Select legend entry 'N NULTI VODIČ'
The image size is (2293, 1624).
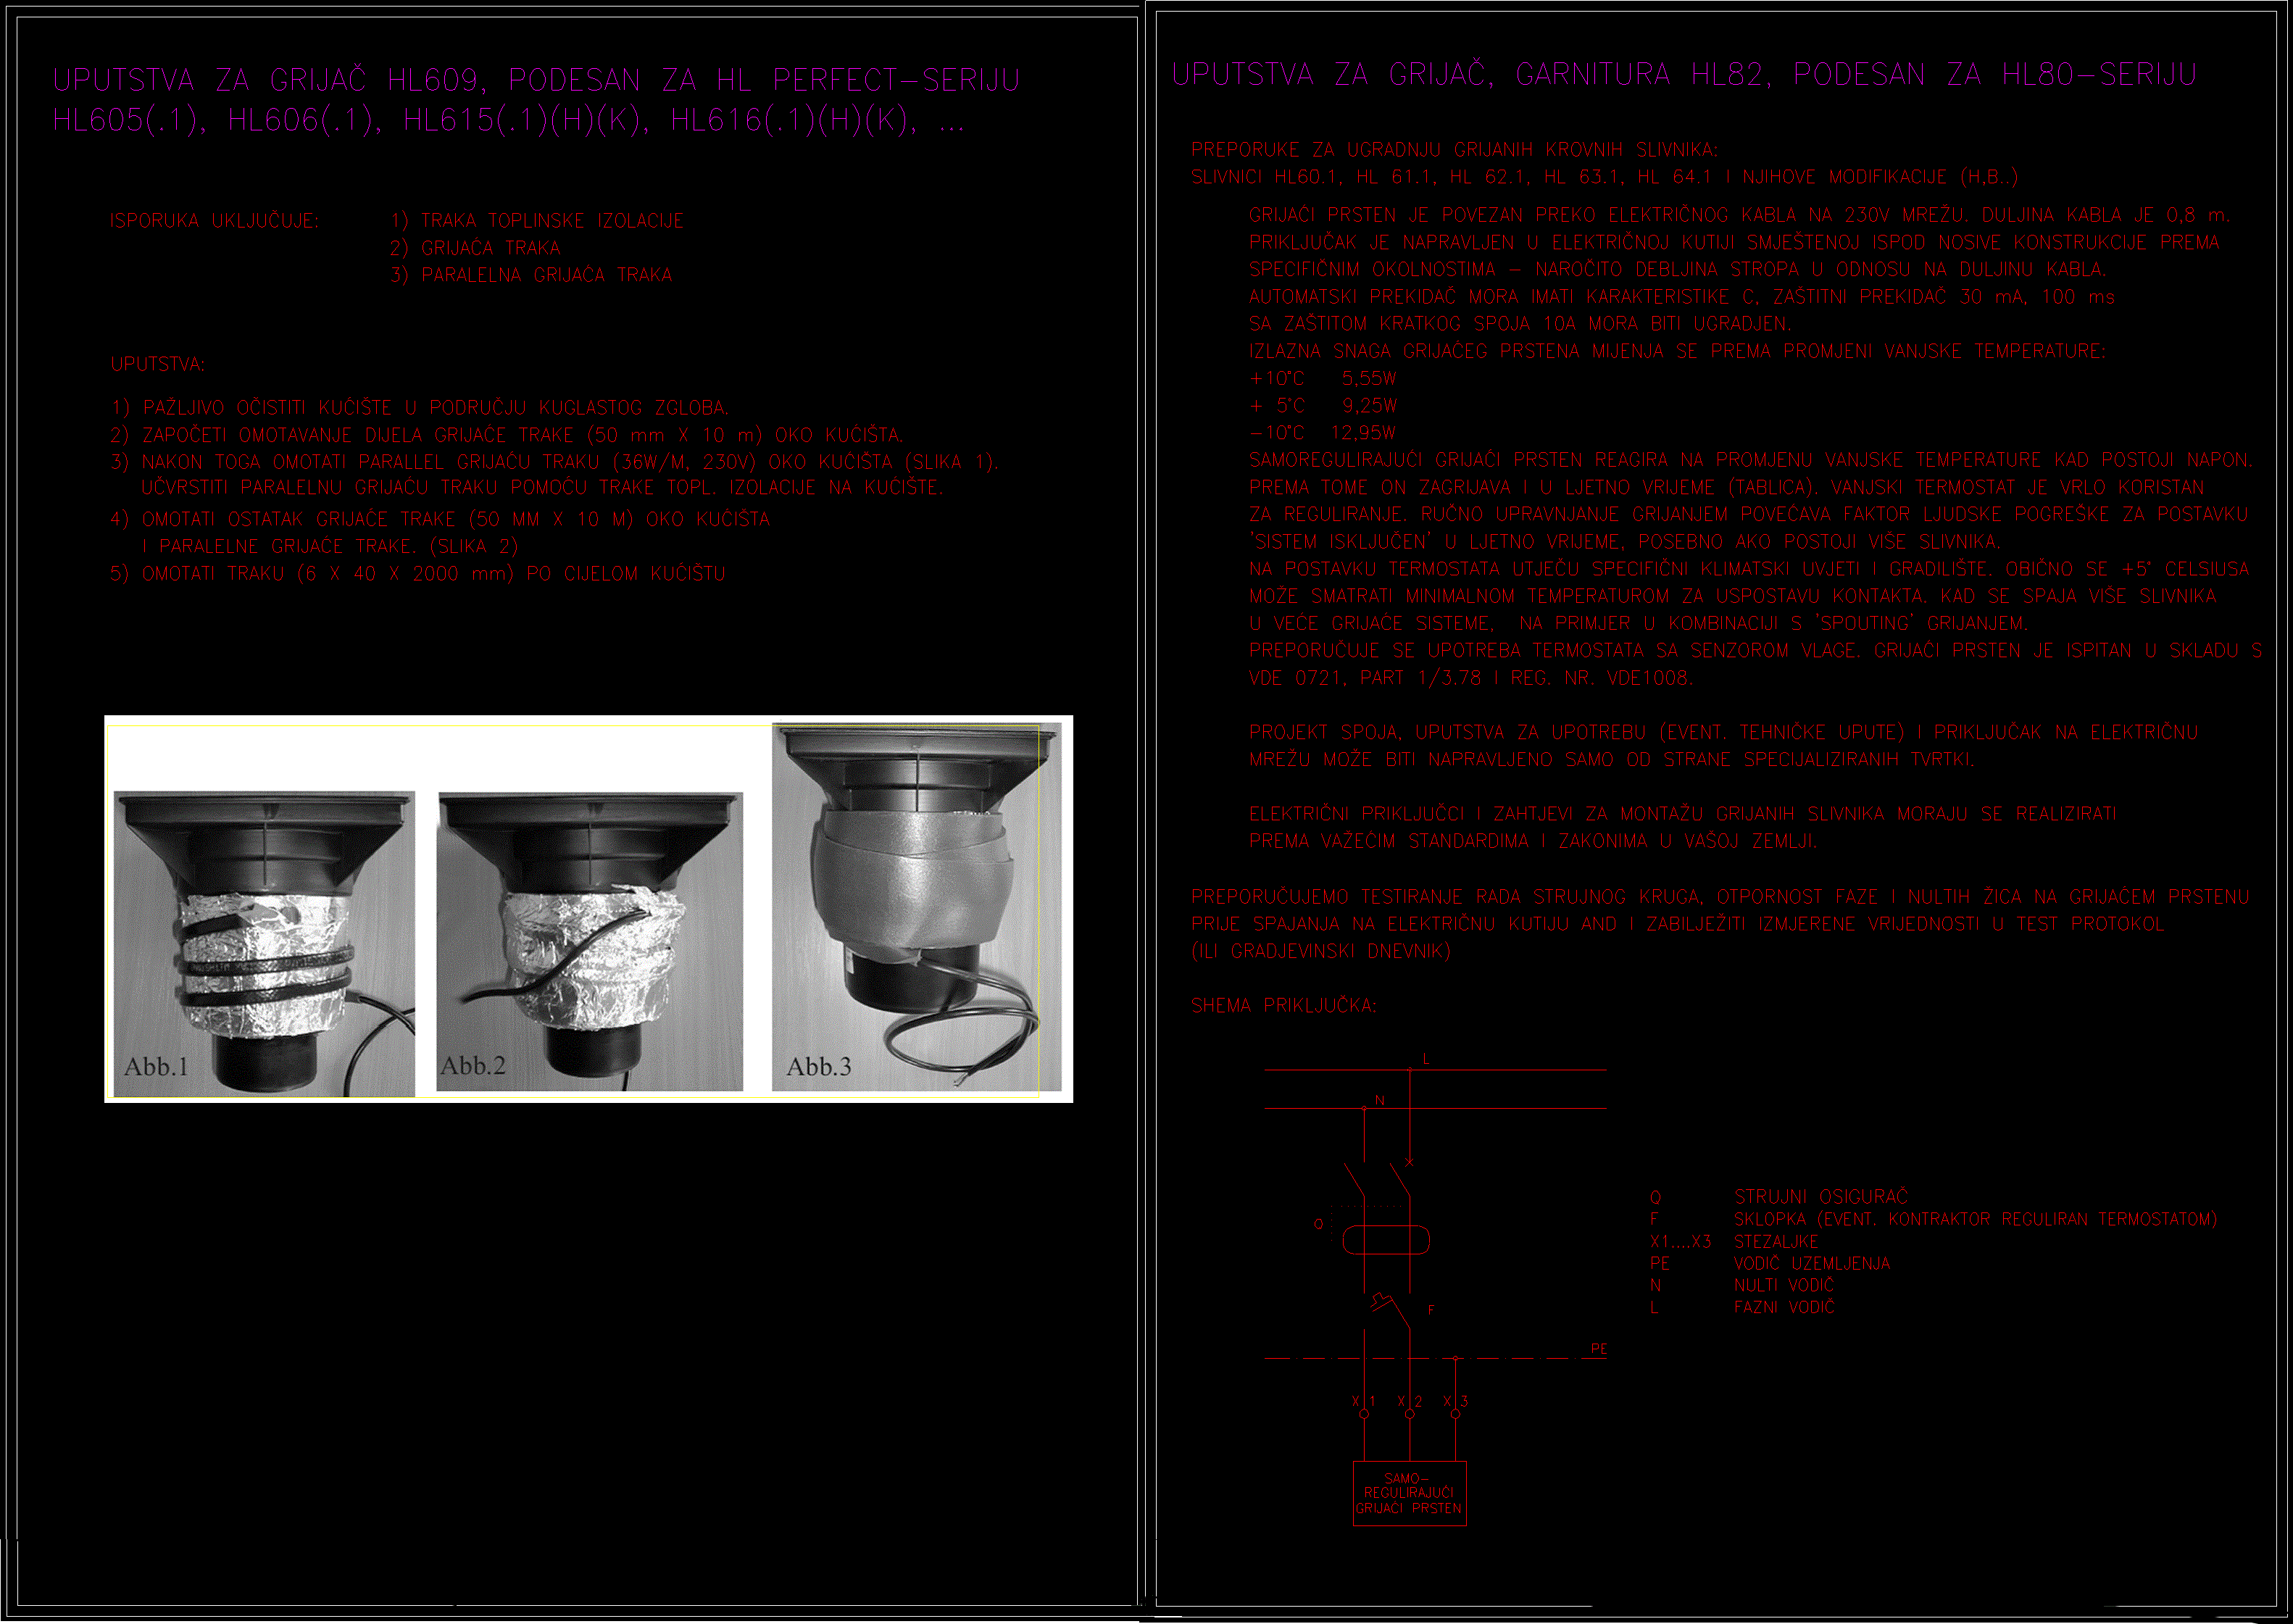tap(1742, 1285)
